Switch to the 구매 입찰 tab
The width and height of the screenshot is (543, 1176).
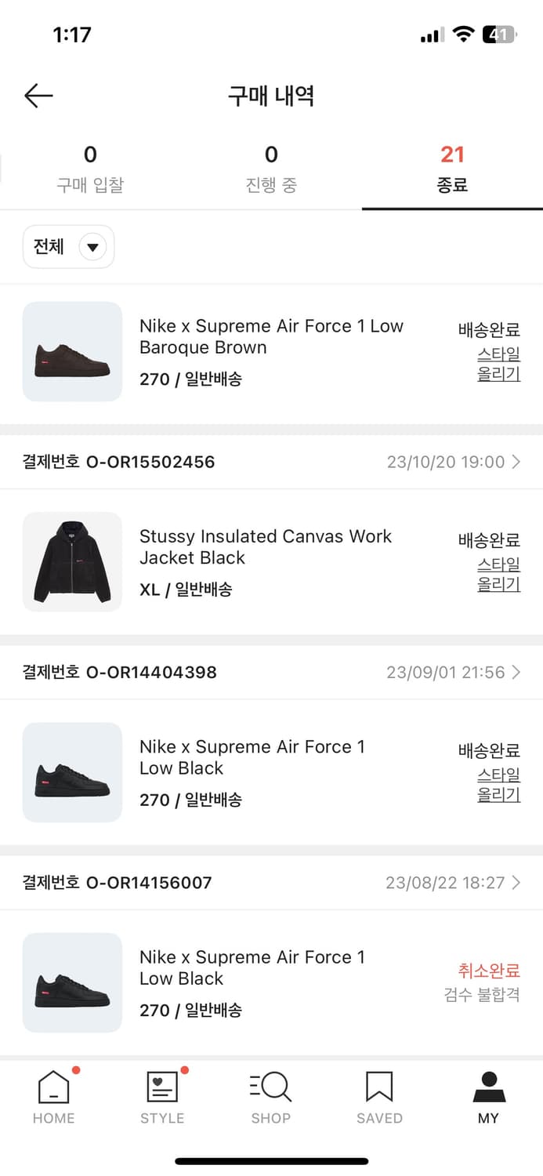(90, 166)
